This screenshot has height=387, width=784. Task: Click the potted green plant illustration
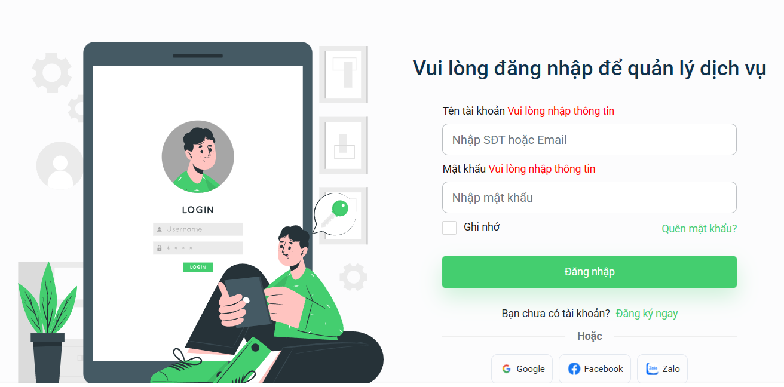48,322
